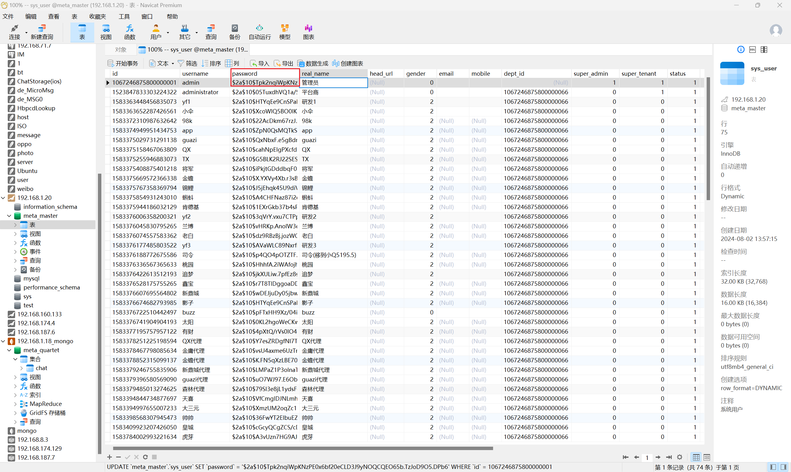Open the Edit (编辑) menu
The height and width of the screenshot is (472, 791).
coord(31,16)
